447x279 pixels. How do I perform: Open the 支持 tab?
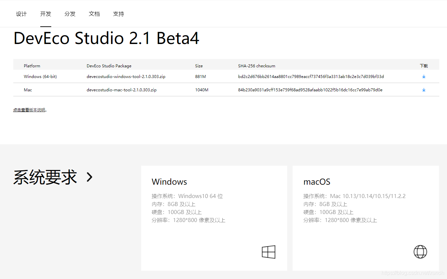[118, 14]
